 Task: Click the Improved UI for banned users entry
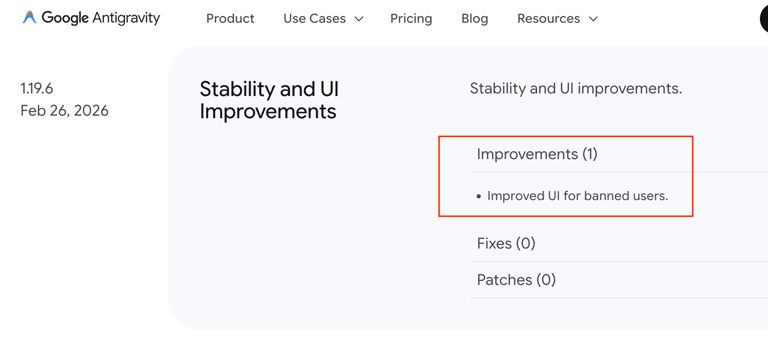578,196
